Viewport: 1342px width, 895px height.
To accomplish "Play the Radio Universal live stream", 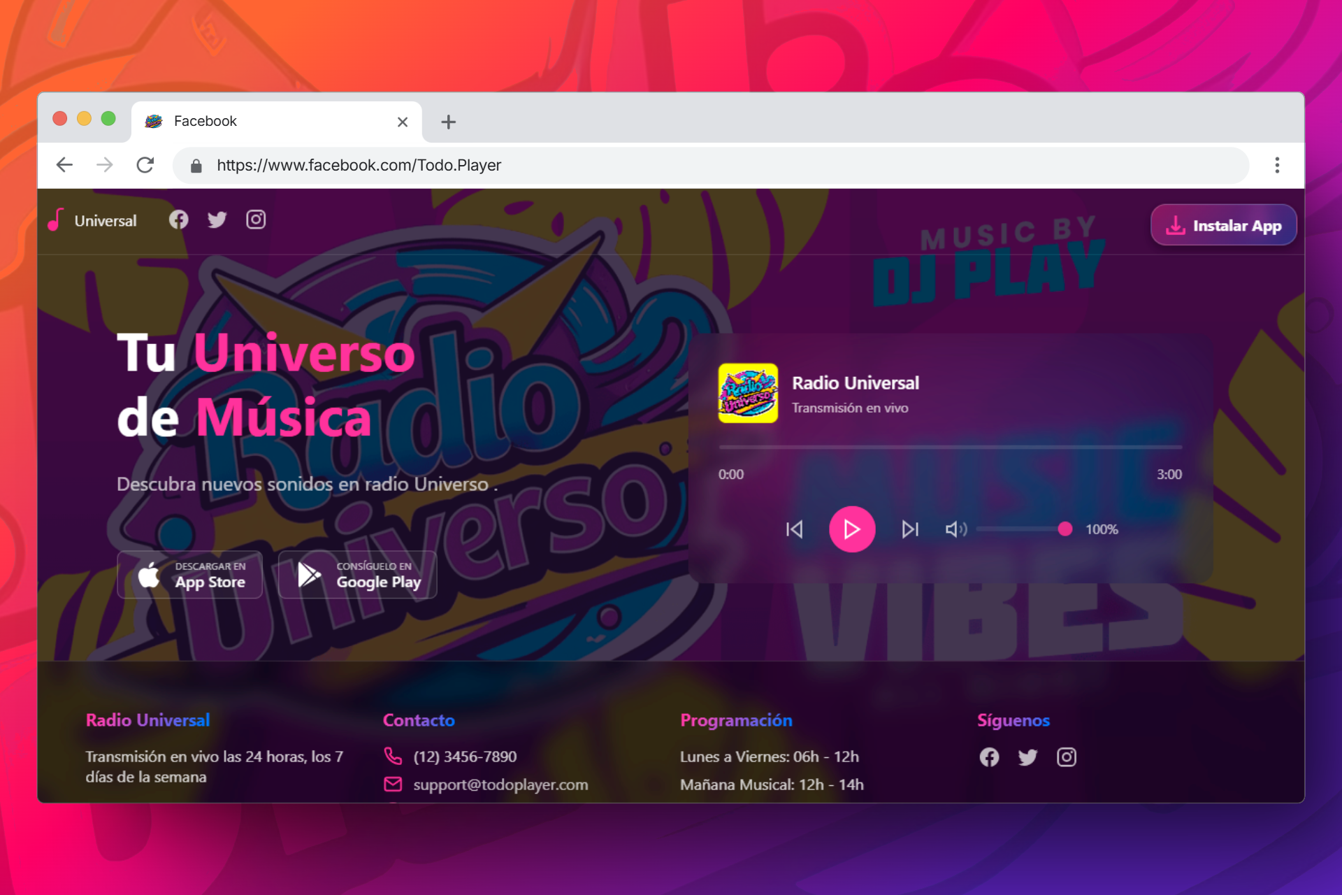I will click(851, 529).
